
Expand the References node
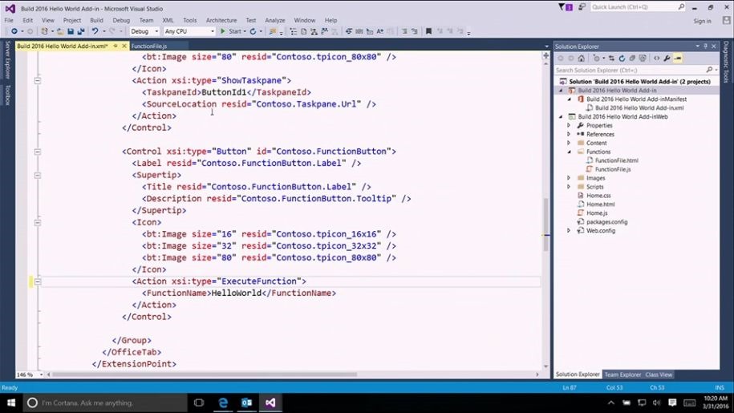pos(570,134)
